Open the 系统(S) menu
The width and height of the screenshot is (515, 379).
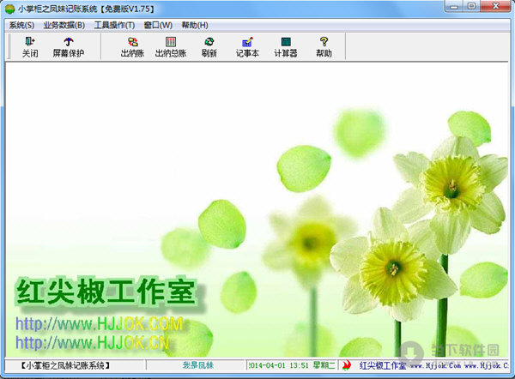[x=21, y=25]
